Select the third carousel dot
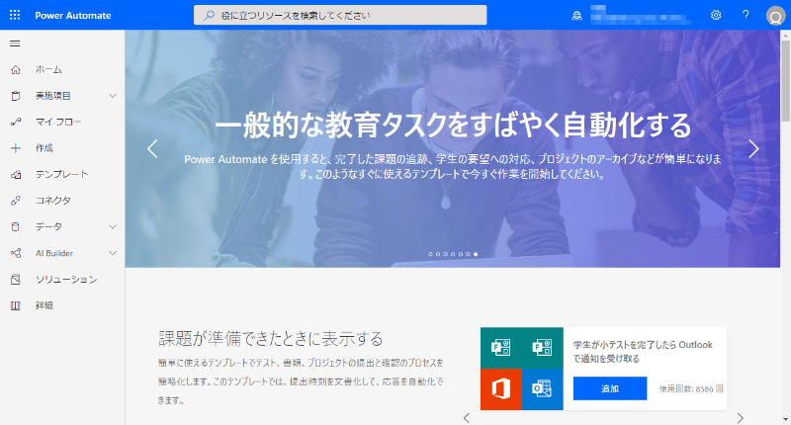Viewport: 791px width, 425px height. point(446,254)
